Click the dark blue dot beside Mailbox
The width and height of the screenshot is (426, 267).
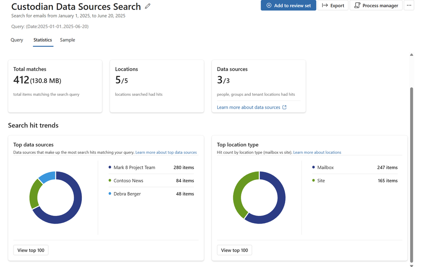(314, 167)
